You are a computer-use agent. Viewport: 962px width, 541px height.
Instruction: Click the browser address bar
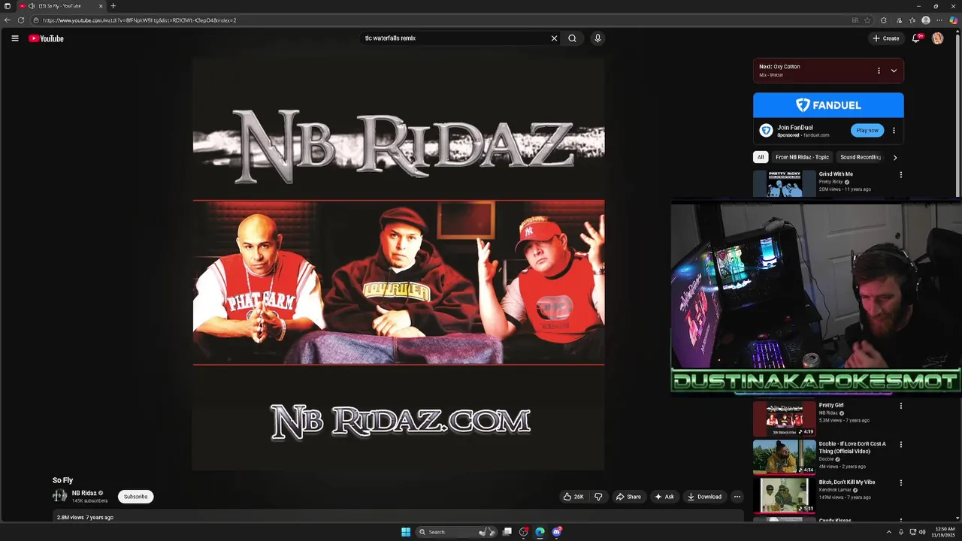443,20
